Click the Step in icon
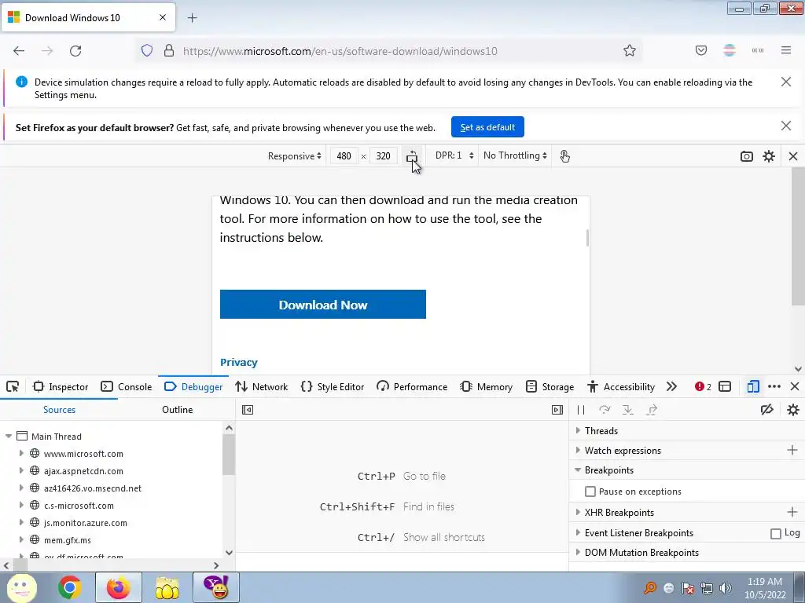Viewport: 805px width, 603px height. tap(628, 410)
